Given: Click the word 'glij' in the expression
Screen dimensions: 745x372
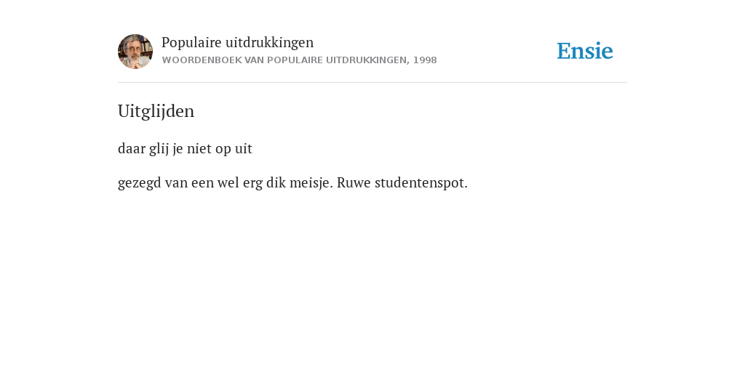Looking at the screenshot, I should tap(159, 148).
